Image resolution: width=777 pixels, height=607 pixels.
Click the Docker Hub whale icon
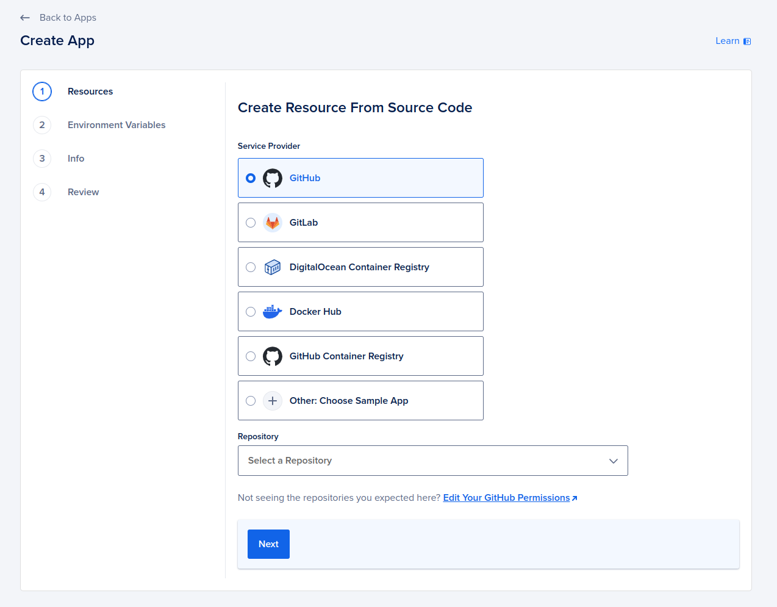(272, 311)
